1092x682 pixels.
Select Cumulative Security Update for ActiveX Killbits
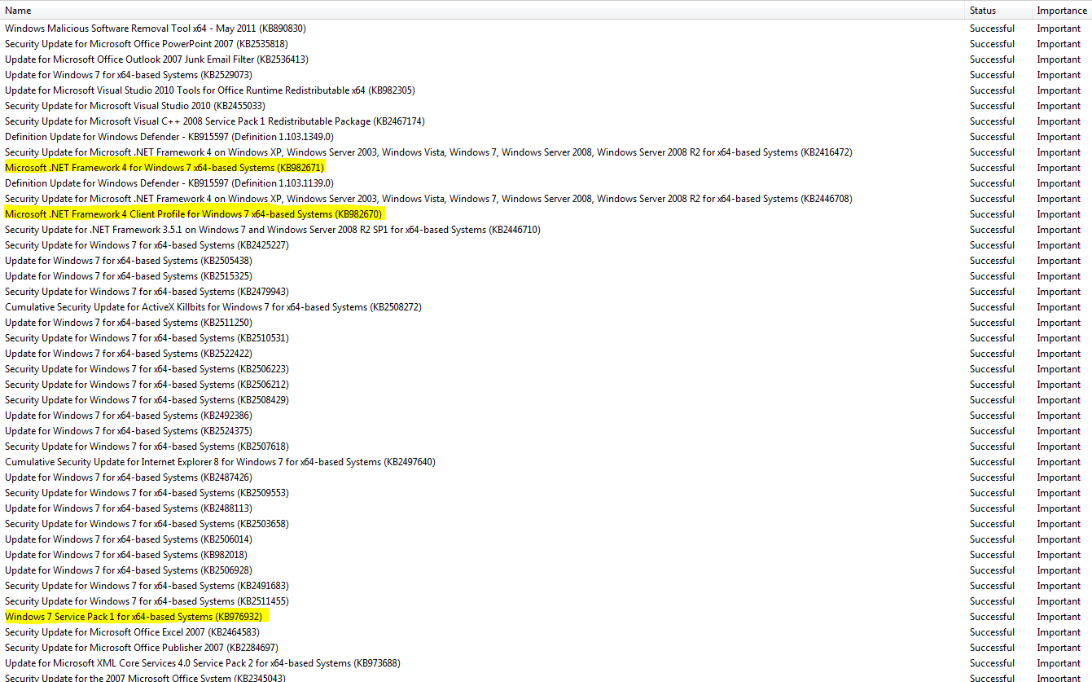213,307
